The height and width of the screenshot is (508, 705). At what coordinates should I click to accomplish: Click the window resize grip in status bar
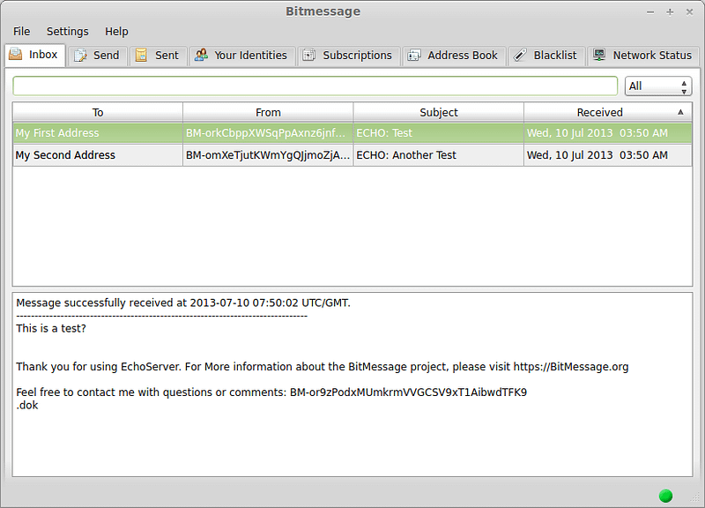(695, 497)
